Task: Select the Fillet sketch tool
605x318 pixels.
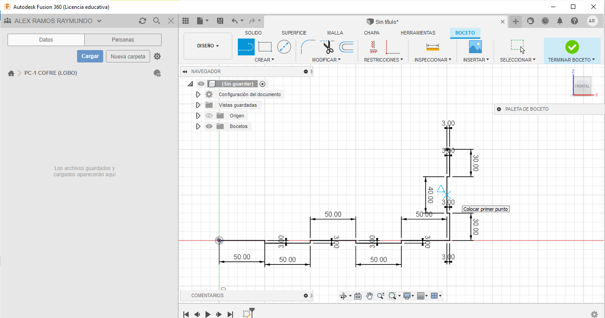Action: [x=308, y=47]
